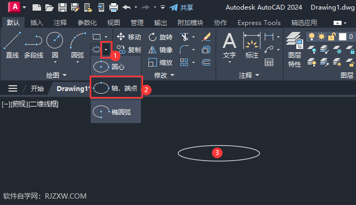This screenshot has height=205, width=356.
Task: Open the 开始 start tab
Action: 37,88
